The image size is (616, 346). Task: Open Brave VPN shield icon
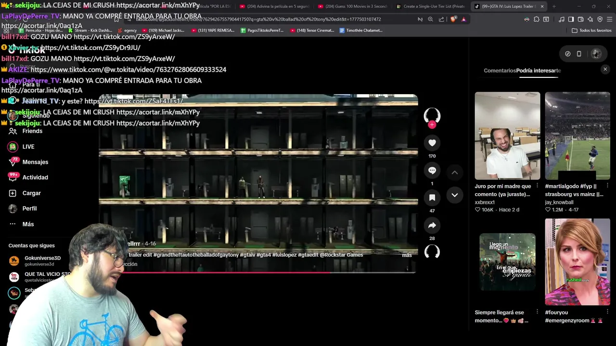click(x=600, y=19)
